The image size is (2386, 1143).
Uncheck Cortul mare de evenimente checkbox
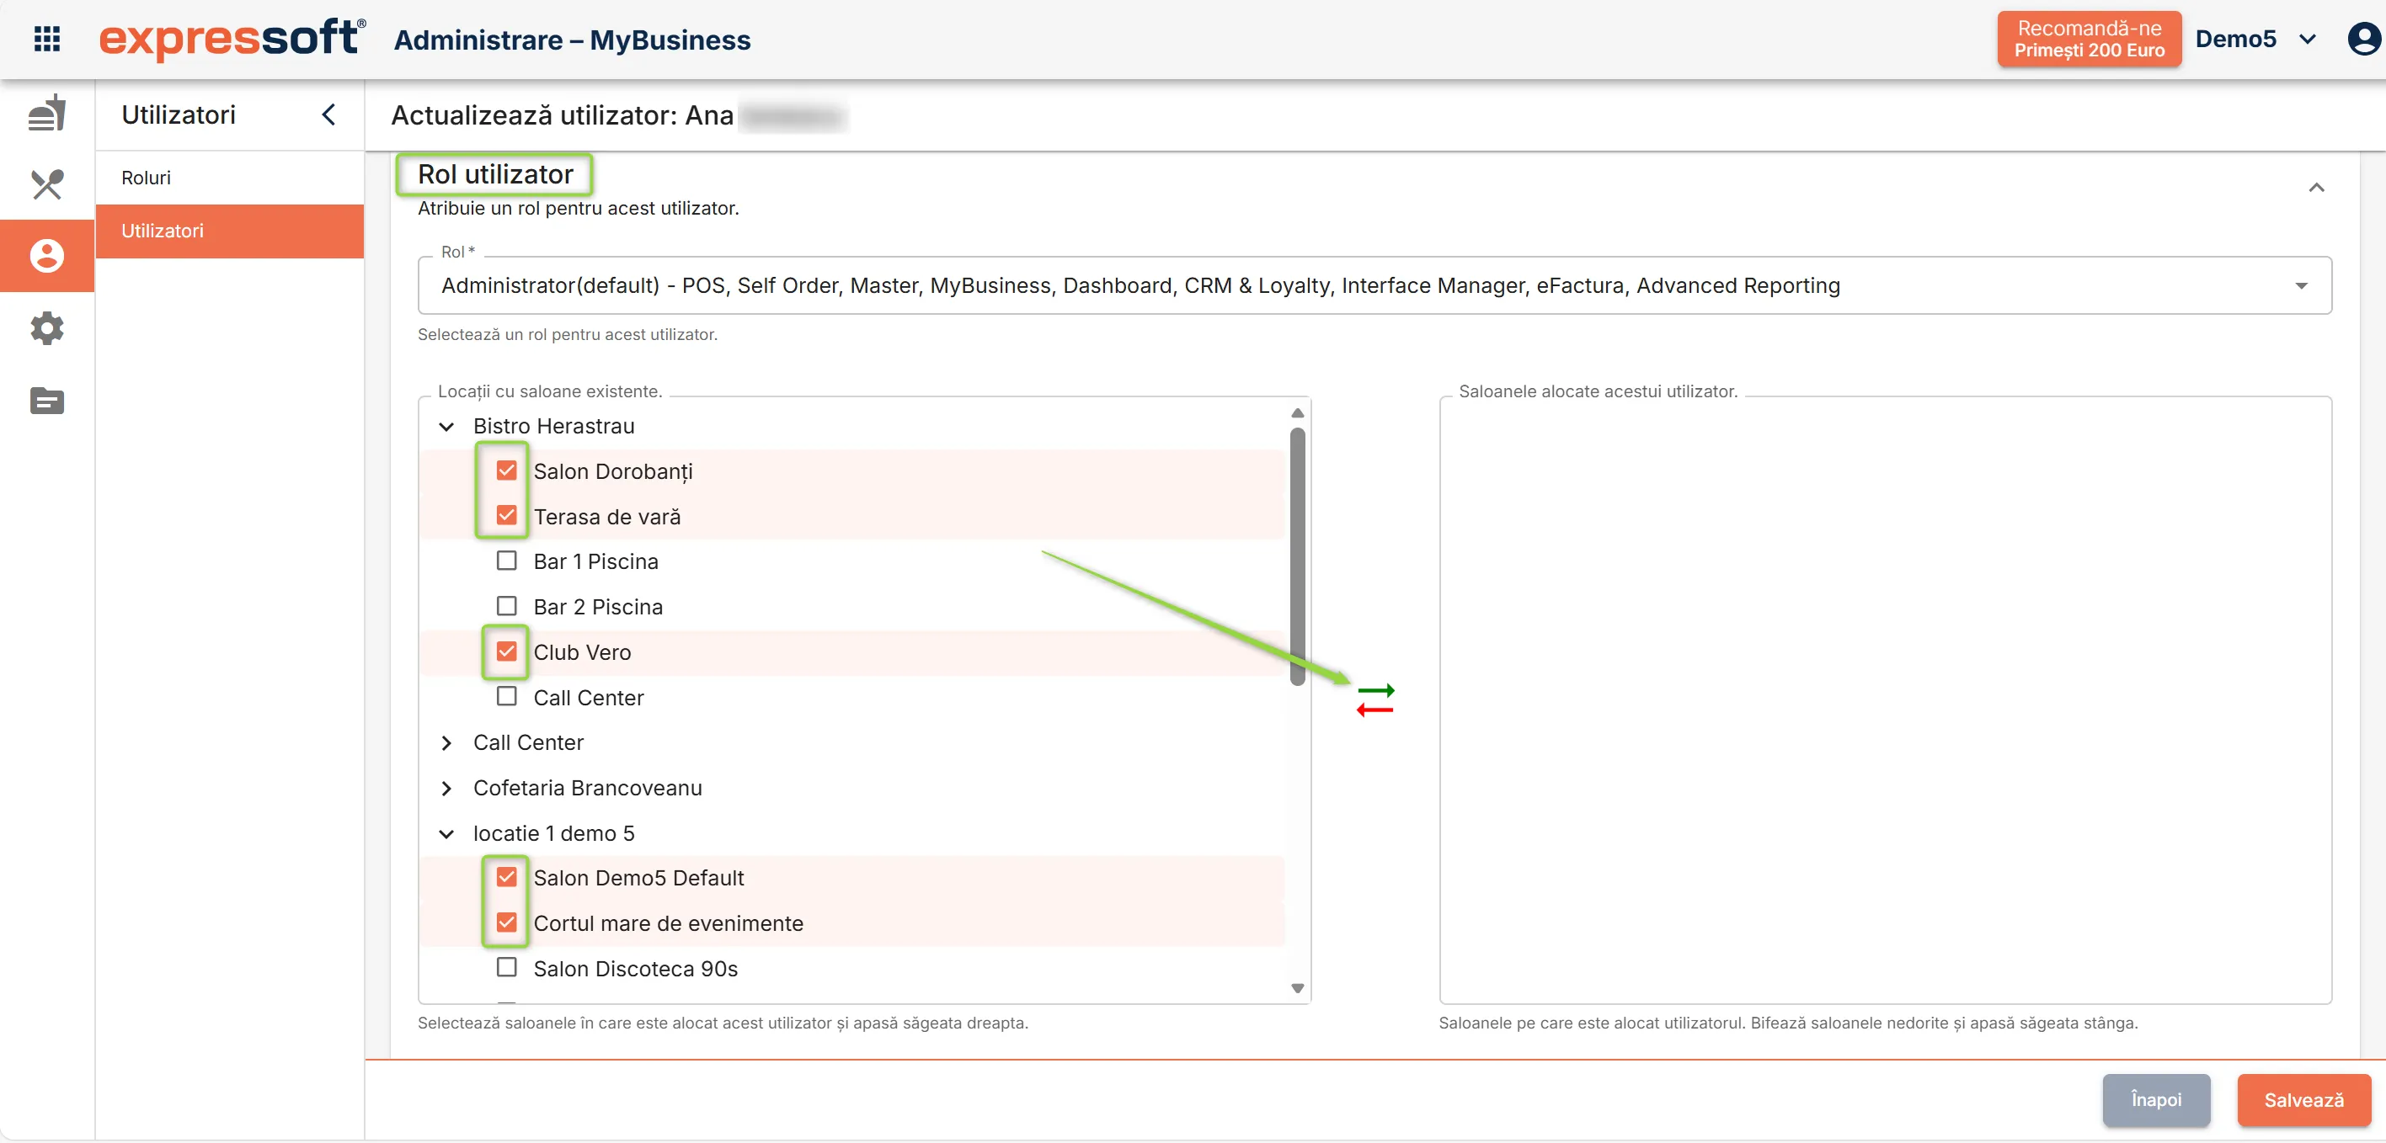pos(507,922)
